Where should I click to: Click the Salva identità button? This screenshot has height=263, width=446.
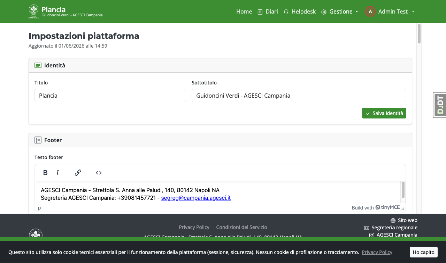tap(384, 113)
